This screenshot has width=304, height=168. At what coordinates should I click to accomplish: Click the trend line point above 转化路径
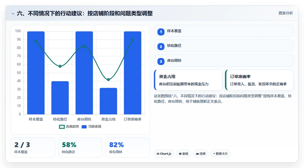pyautogui.click(x=60, y=66)
